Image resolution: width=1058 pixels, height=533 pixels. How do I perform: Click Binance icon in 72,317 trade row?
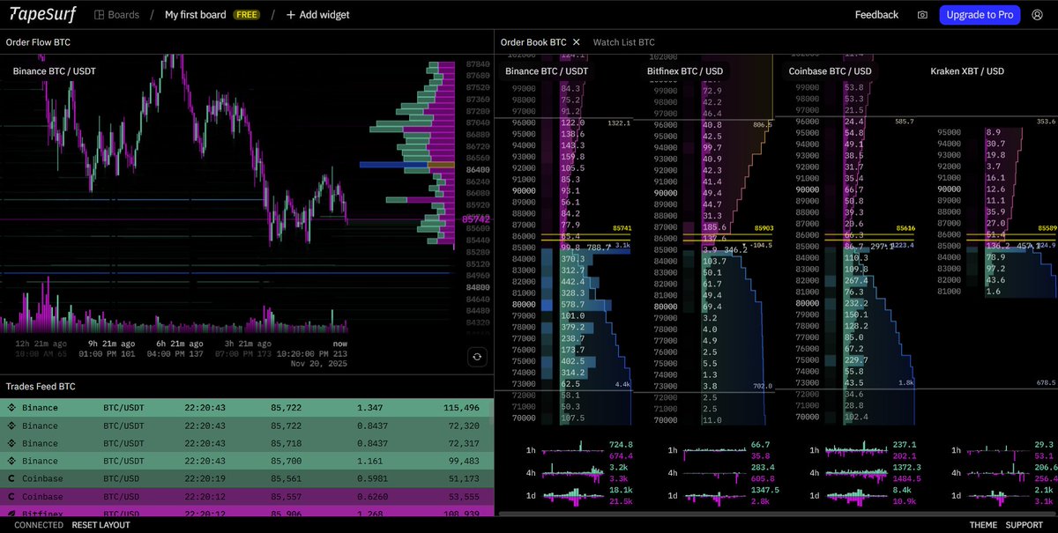pyautogui.click(x=11, y=443)
